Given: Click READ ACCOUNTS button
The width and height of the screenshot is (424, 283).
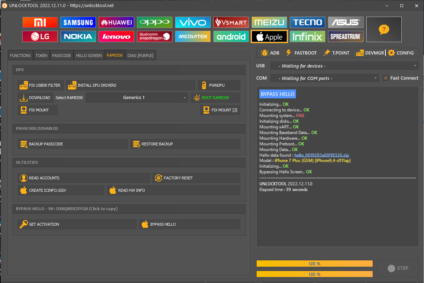Looking at the screenshot, I should coord(84,178).
